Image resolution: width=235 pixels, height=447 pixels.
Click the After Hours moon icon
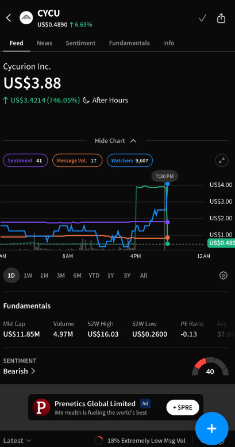coord(86,100)
